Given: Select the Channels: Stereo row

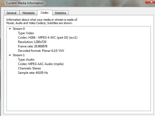Looking at the screenshot, I should (29, 68).
